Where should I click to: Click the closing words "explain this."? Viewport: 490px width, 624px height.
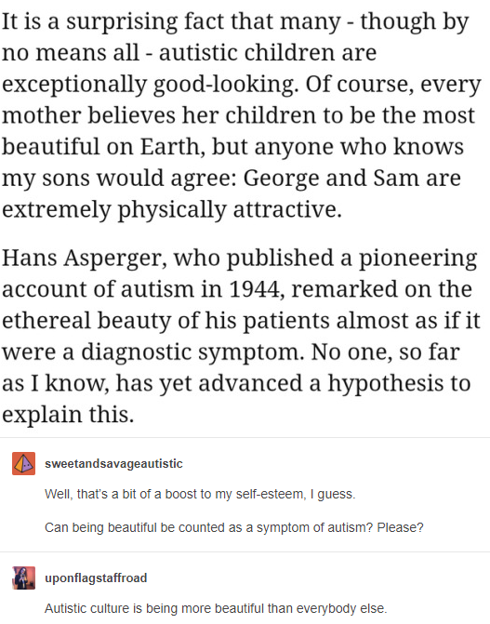coord(68,415)
